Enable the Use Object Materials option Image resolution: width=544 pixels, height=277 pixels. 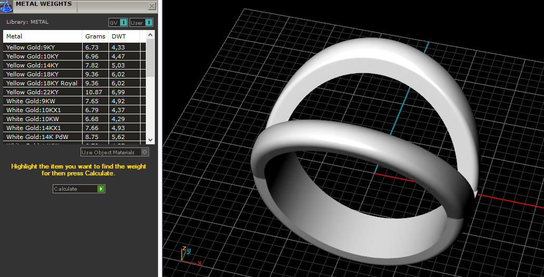pyautogui.click(x=114, y=152)
